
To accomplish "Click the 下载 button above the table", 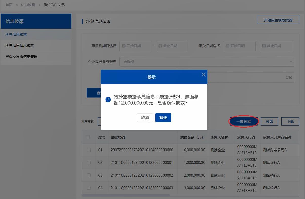I will [290, 121].
